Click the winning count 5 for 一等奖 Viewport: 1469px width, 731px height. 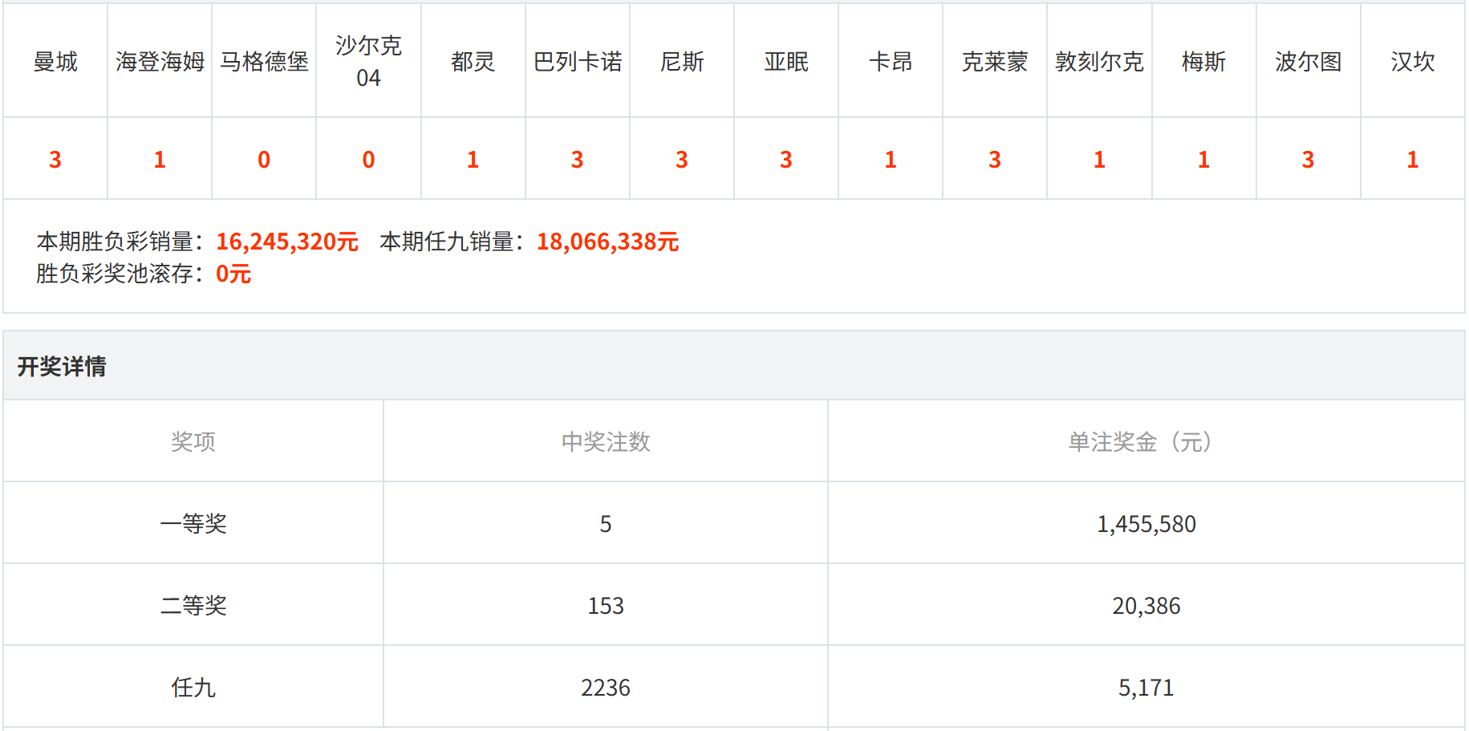click(x=606, y=524)
